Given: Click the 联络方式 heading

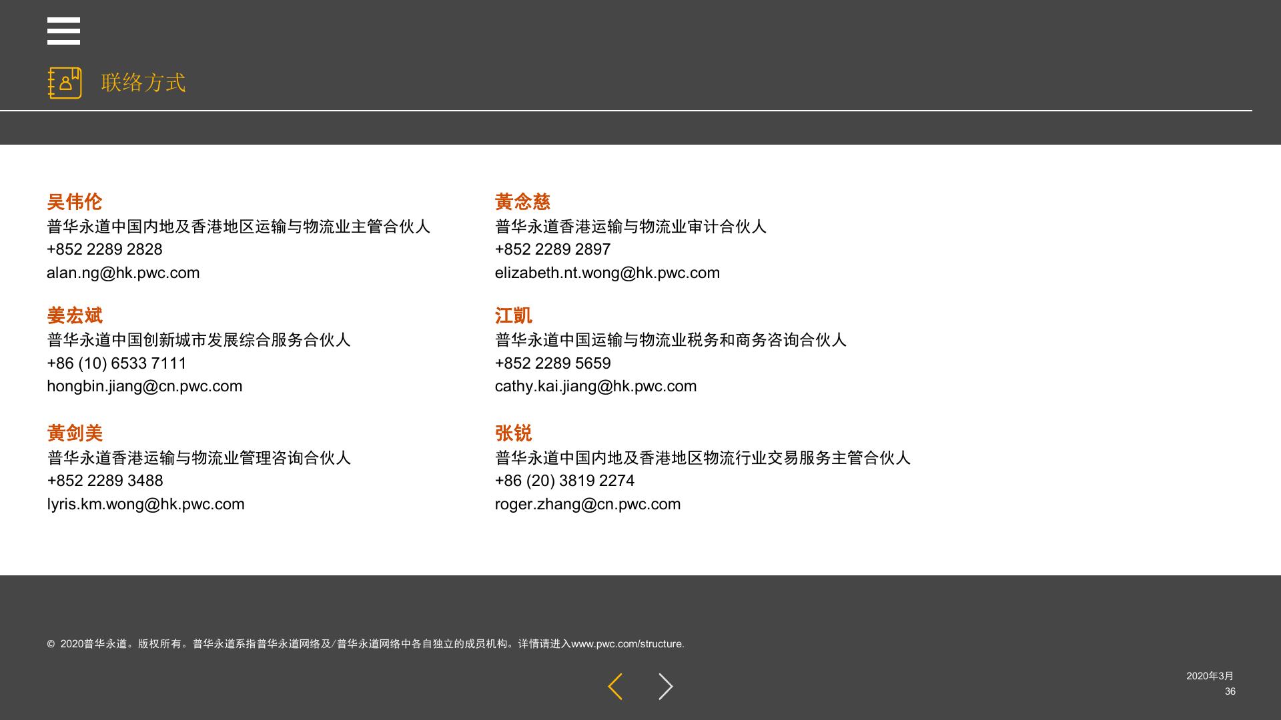Looking at the screenshot, I should pos(143,83).
